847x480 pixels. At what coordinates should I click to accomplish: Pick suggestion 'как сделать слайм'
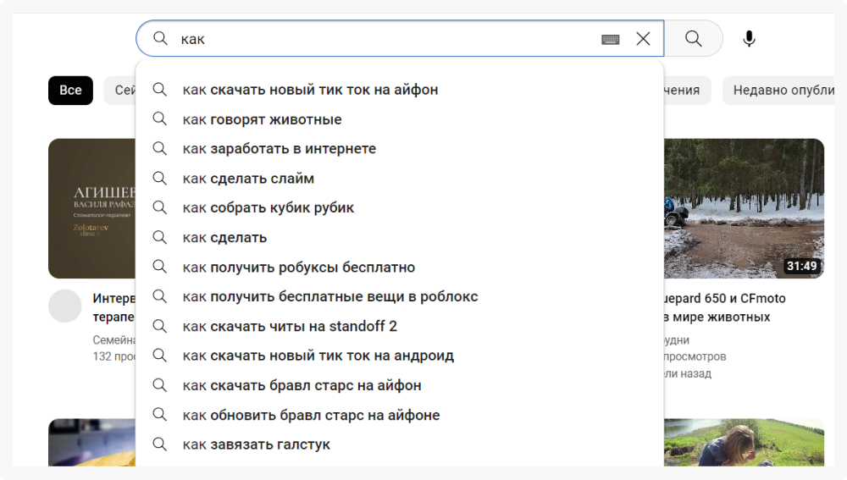pyautogui.click(x=248, y=179)
